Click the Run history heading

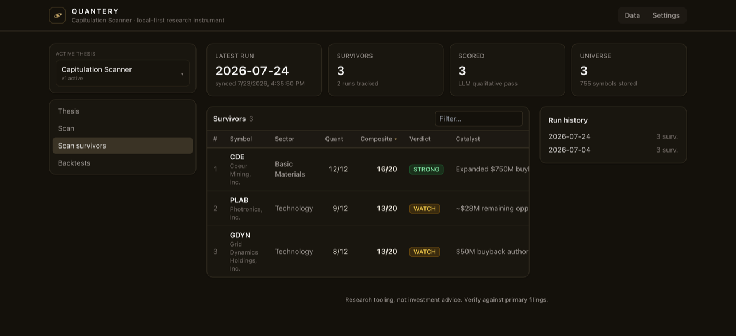pos(568,120)
